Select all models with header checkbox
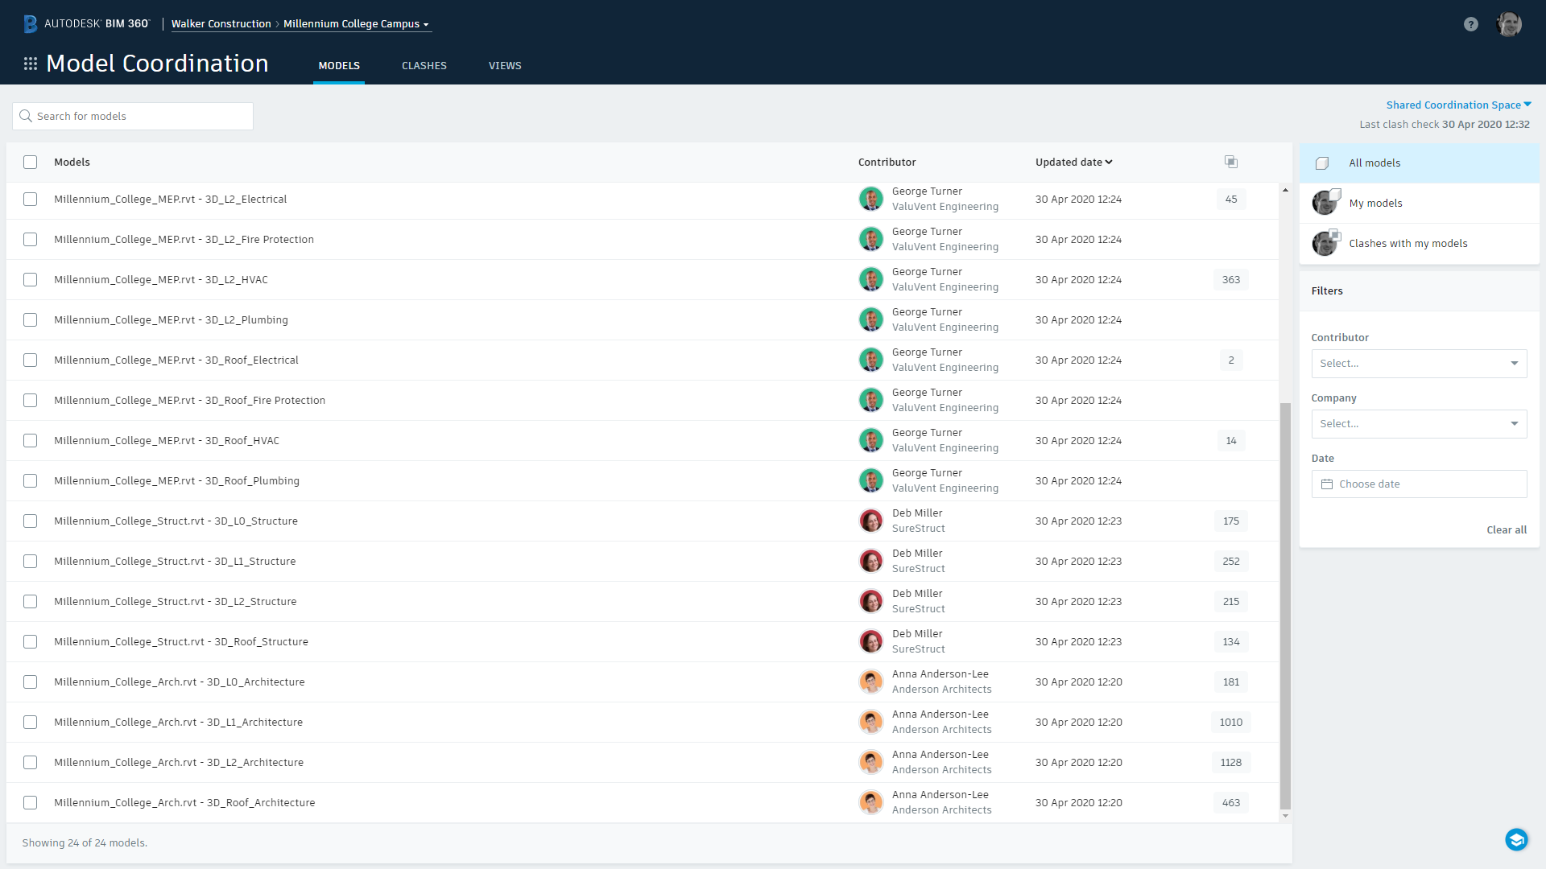The image size is (1546, 869). click(31, 162)
